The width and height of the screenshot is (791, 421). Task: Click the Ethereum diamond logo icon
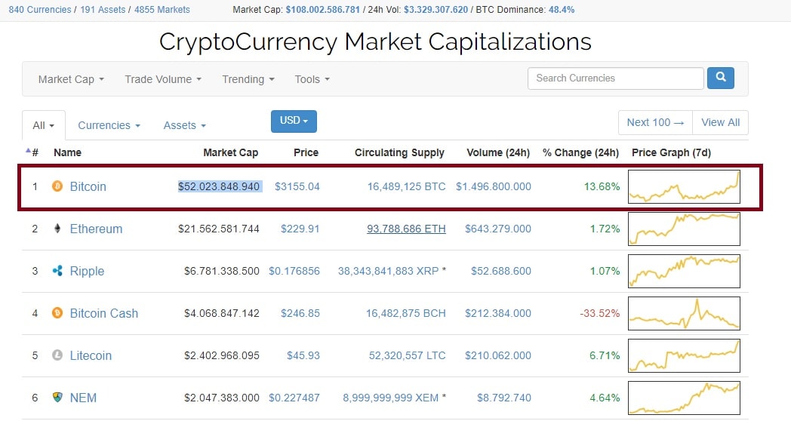pyautogui.click(x=57, y=229)
